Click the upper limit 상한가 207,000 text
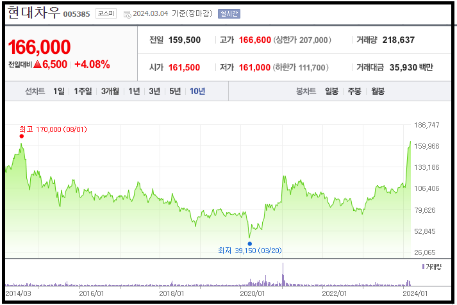This screenshot has width=457, height=305. click(x=303, y=40)
